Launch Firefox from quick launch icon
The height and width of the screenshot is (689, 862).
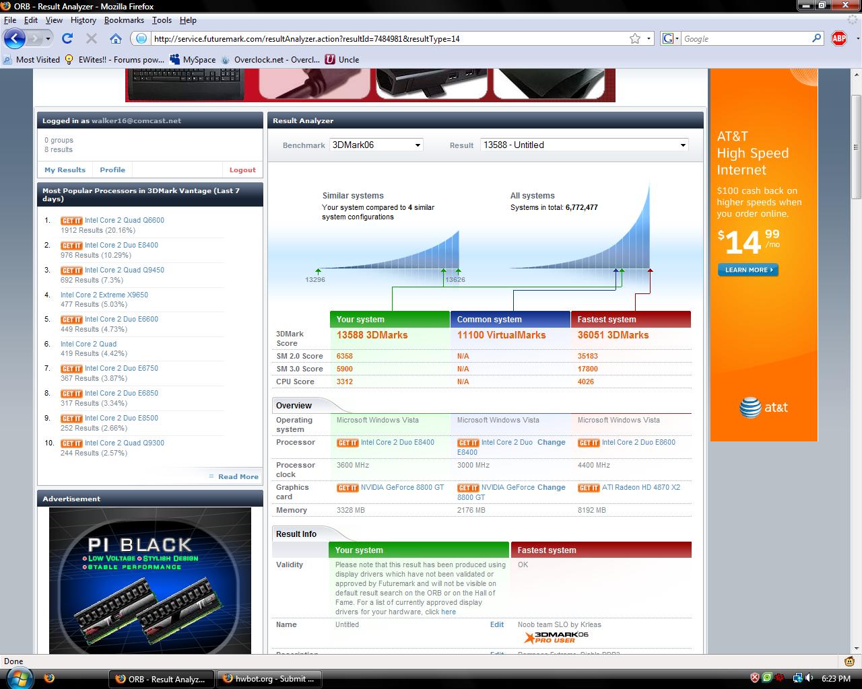point(48,678)
